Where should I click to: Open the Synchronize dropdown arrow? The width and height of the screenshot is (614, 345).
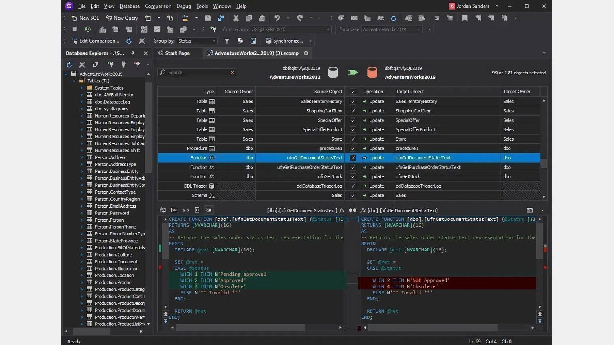tap(310, 41)
